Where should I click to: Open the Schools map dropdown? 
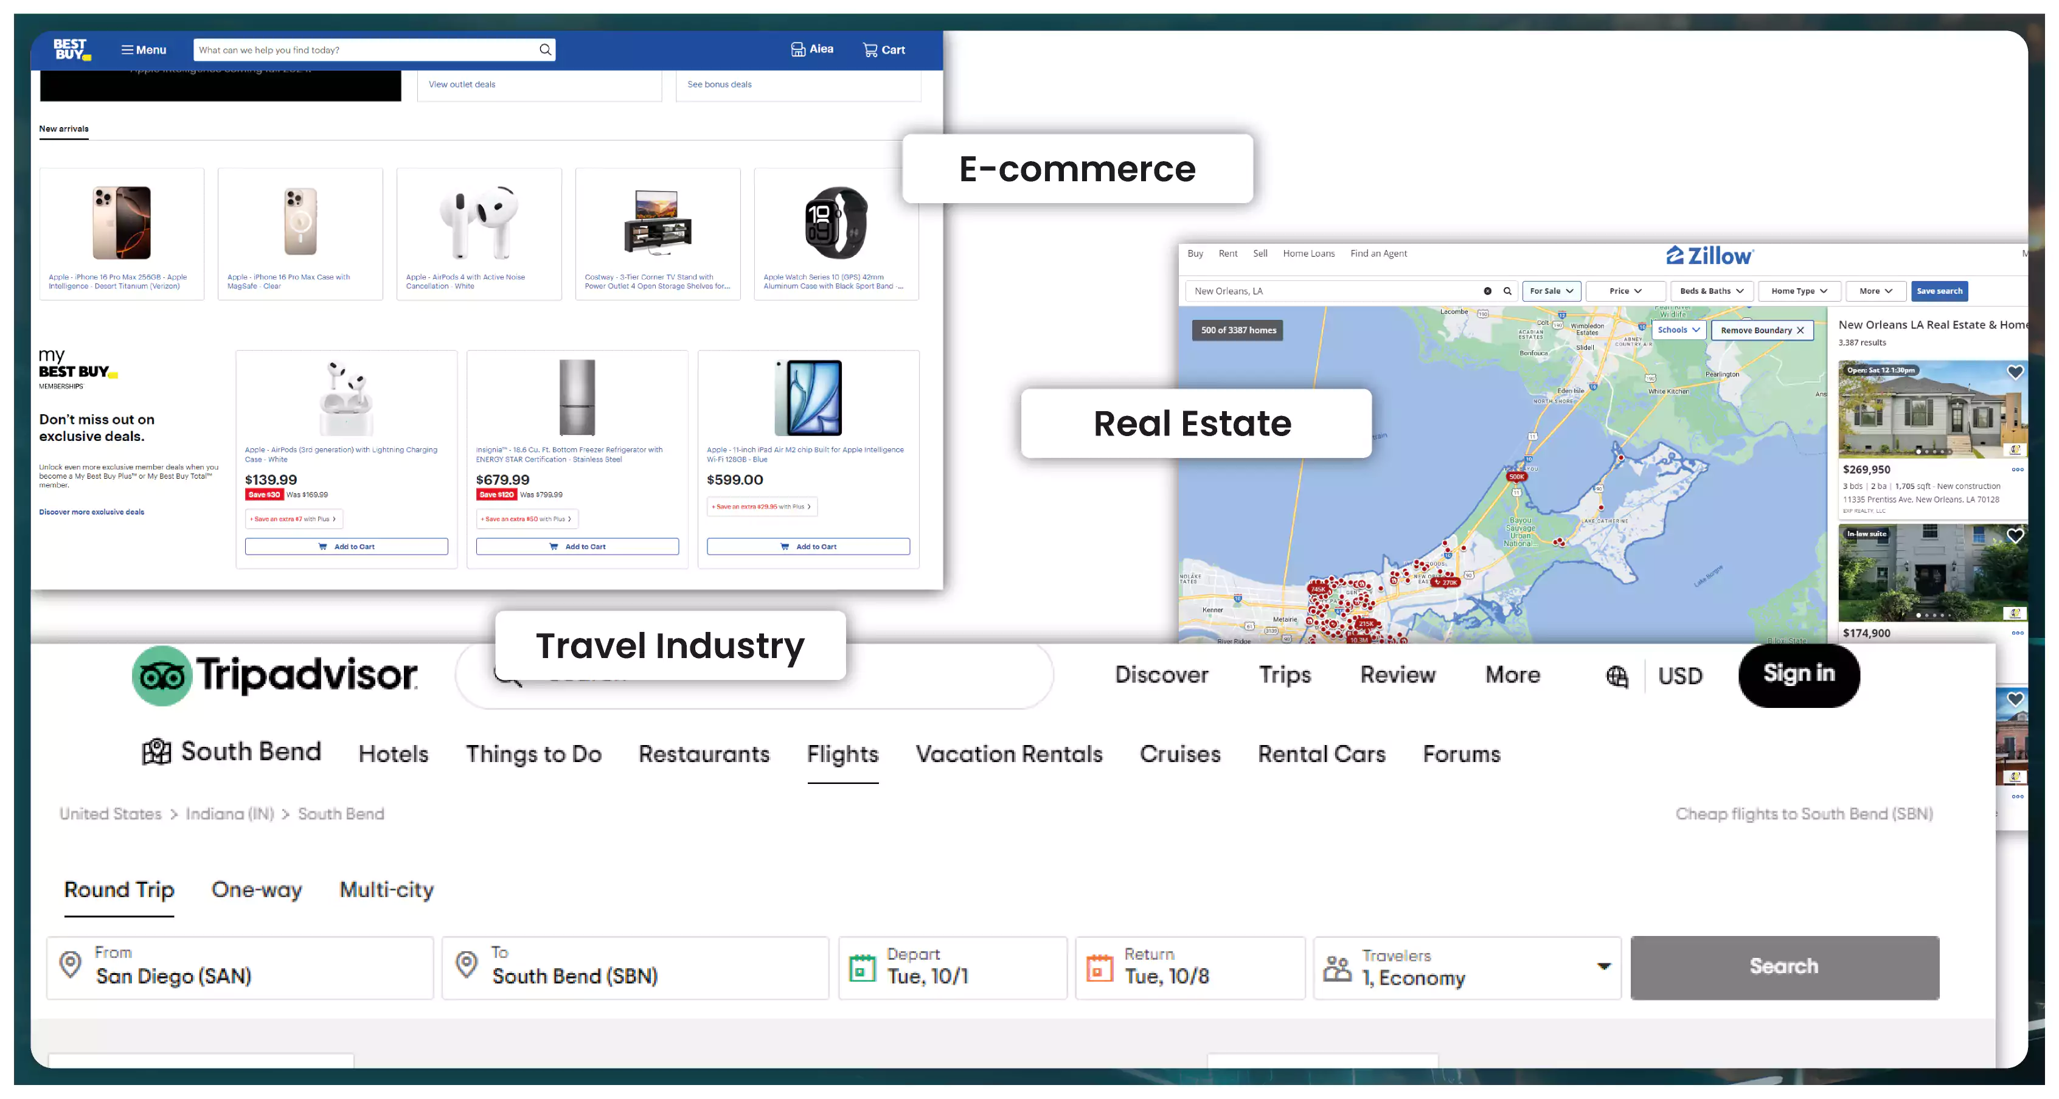[1679, 330]
